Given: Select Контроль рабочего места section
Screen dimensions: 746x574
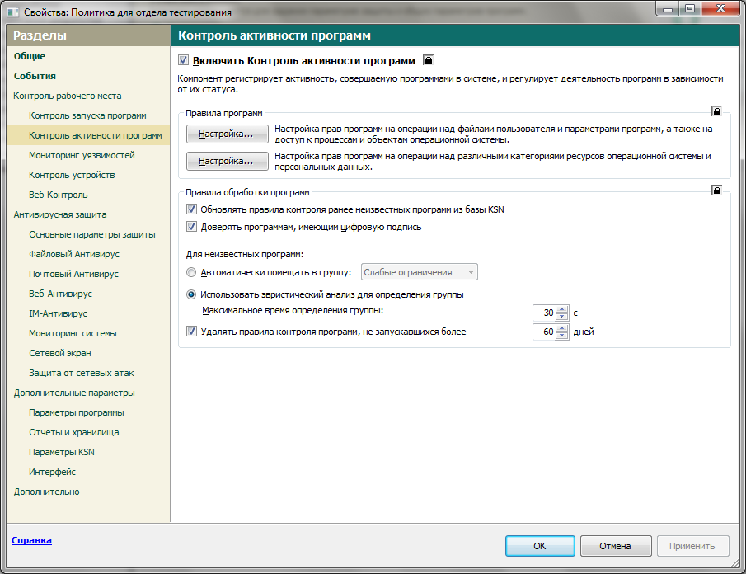Looking at the screenshot, I should tap(67, 96).
